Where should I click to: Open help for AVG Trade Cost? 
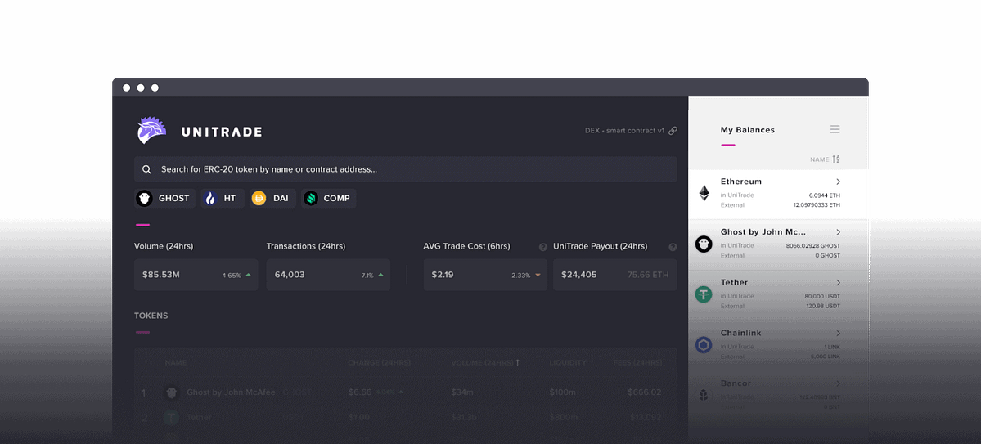[543, 247]
